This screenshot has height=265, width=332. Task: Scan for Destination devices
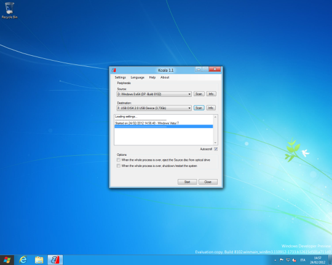pyautogui.click(x=199, y=108)
